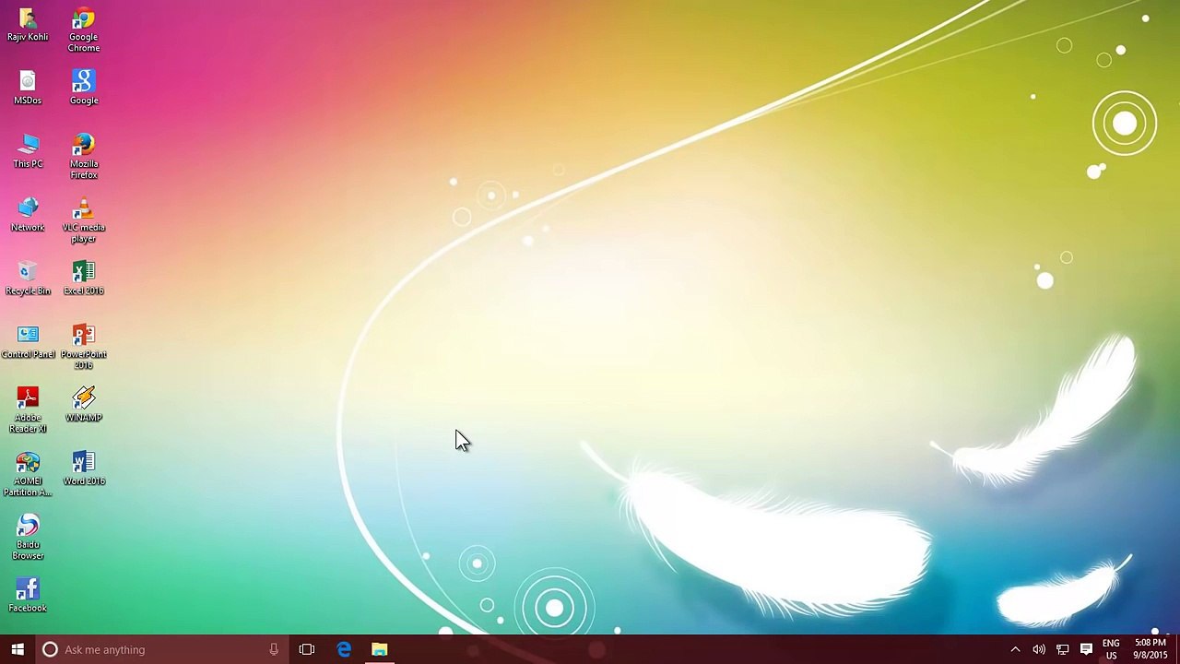
Task: Open the volume speaker control
Action: click(1039, 649)
